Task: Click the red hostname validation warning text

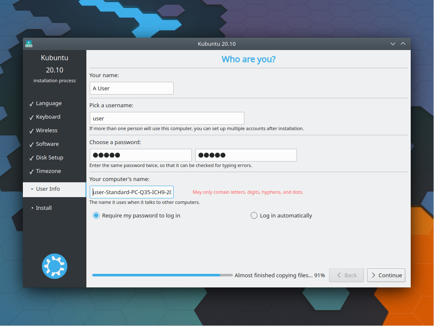Action: tap(248, 192)
